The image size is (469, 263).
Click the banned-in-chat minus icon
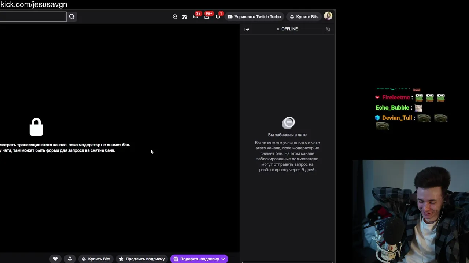pyautogui.click(x=288, y=123)
